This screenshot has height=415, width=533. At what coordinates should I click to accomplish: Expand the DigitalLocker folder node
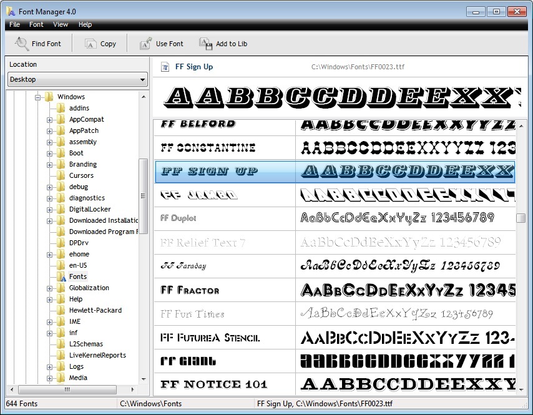pos(50,210)
